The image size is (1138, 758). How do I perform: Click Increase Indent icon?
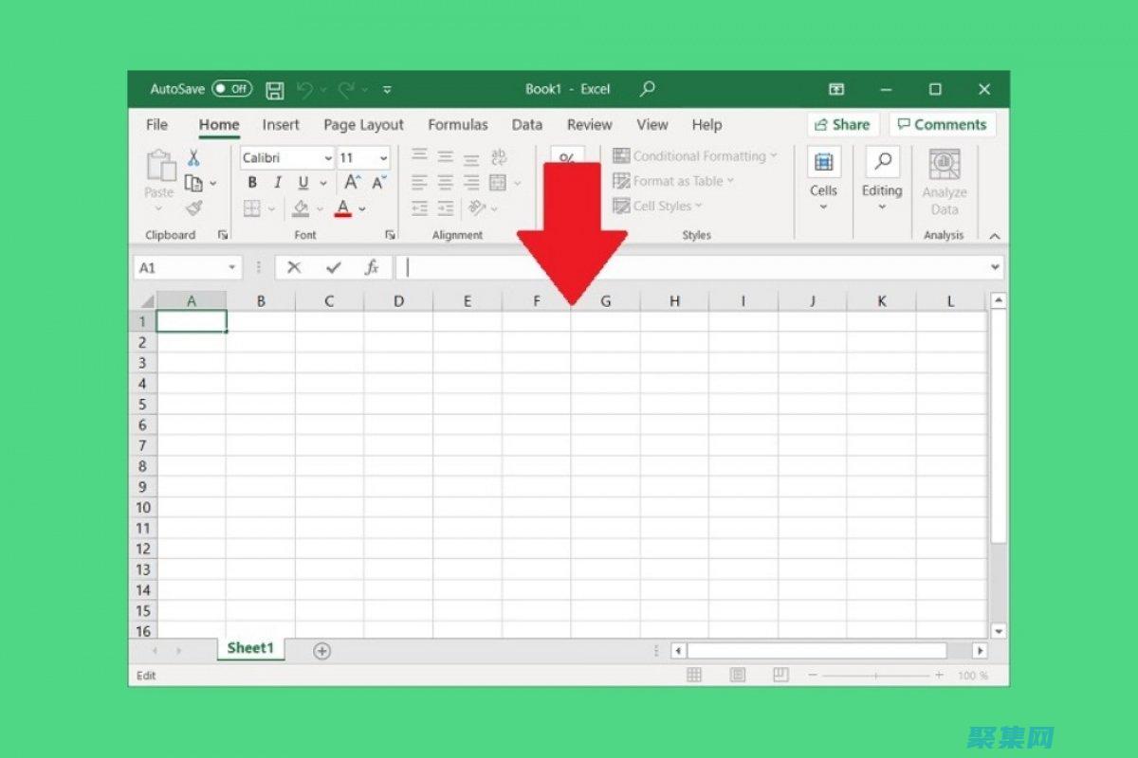(445, 208)
